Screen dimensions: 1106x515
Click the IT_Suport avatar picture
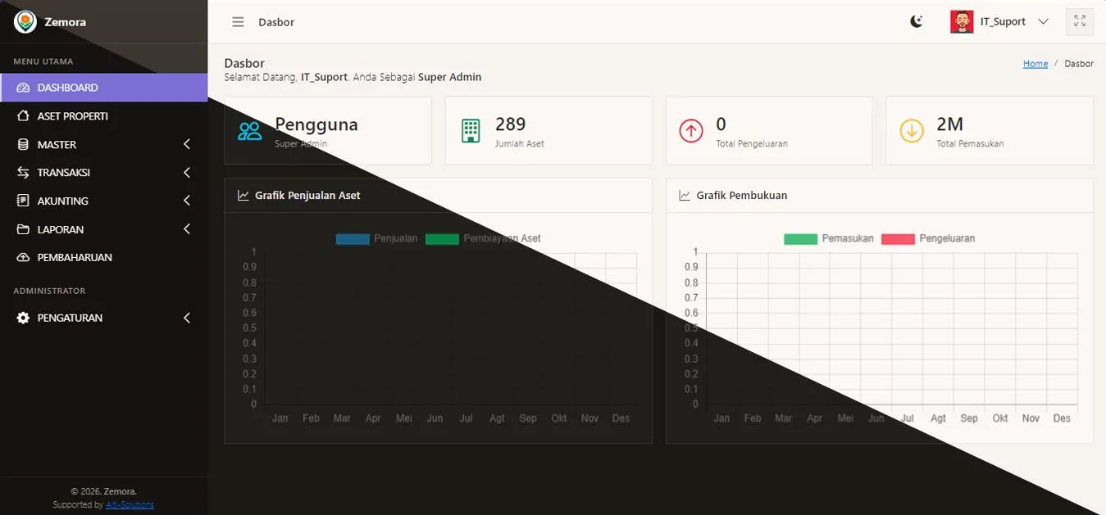[962, 22]
